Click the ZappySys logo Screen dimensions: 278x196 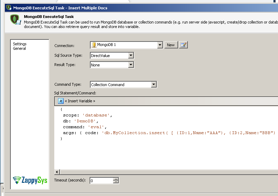[x=30, y=180]
